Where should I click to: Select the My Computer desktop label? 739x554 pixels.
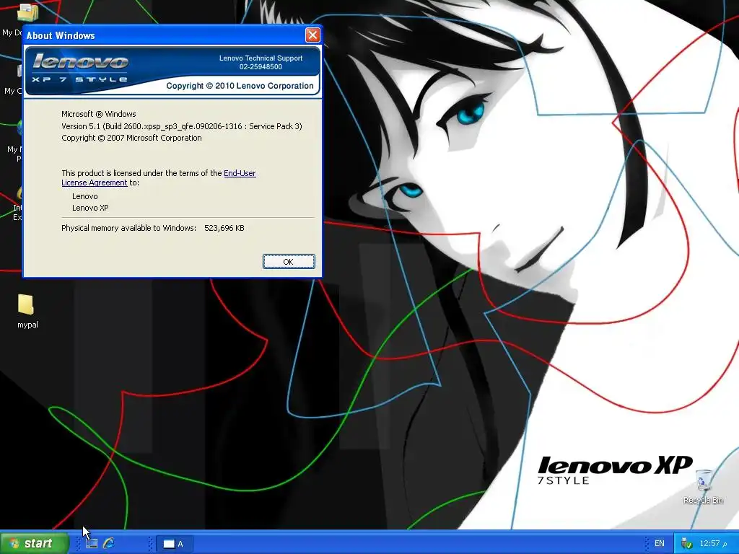click(13, 91)
